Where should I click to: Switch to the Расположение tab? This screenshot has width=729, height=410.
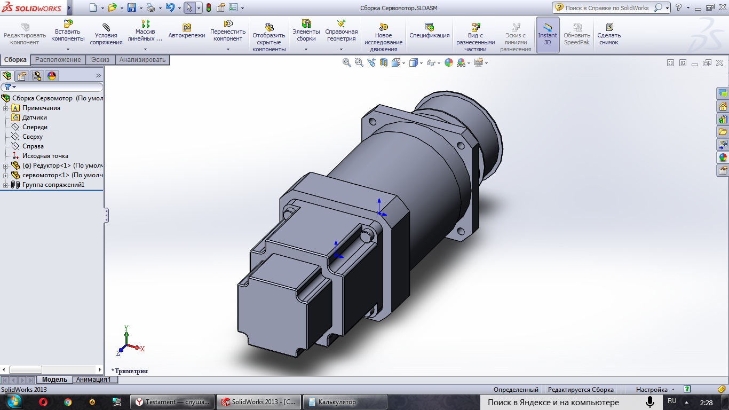tap(58, 60)
